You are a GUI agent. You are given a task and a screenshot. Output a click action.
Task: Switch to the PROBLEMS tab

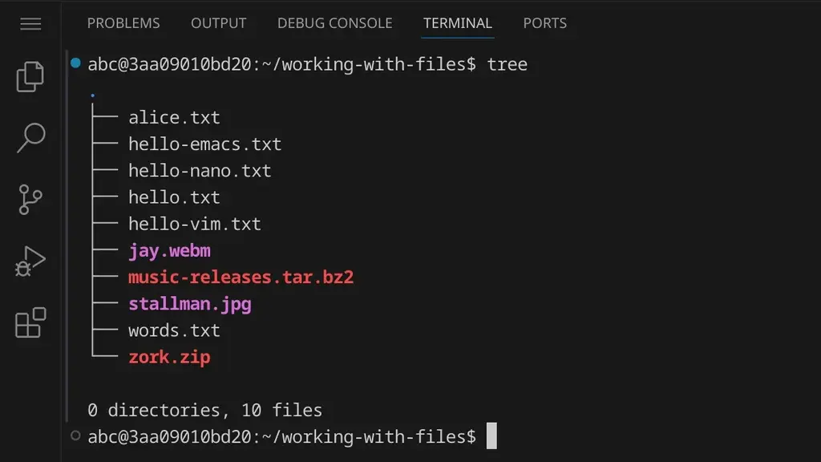tap(123, 23)
